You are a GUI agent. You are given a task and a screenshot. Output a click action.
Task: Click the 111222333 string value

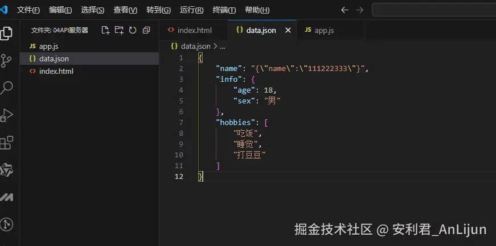click(x=327, y=69)
